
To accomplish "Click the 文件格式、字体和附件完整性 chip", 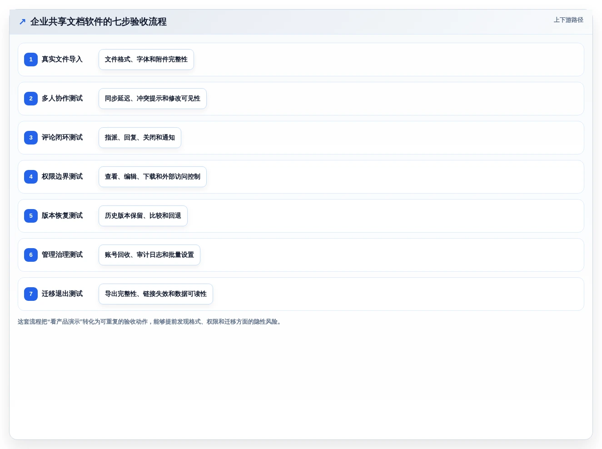I will tap(146, 60).
